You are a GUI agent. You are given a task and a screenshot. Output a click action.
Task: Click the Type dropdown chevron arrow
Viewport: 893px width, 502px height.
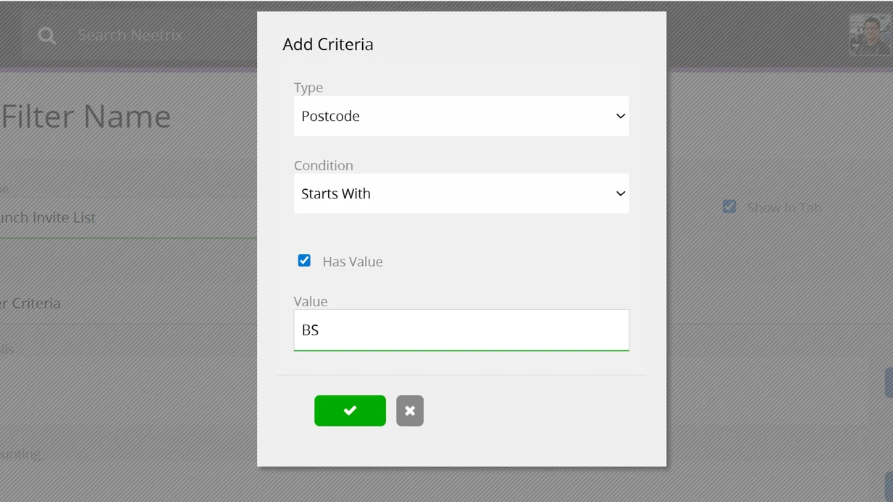pos(620,116)
